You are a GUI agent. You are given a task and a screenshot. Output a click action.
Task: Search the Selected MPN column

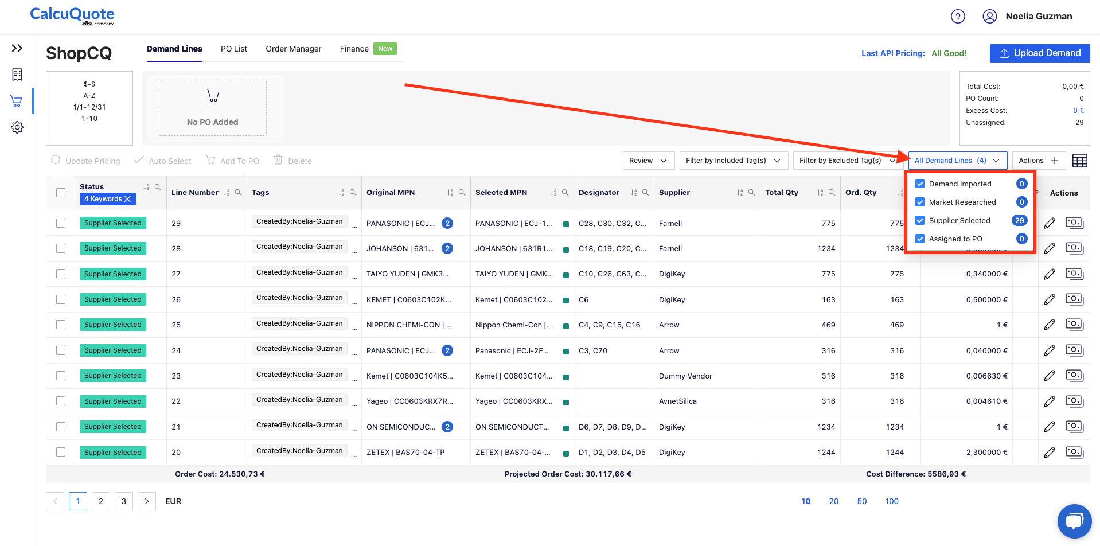pyautogui.click(x=565, y=193)
